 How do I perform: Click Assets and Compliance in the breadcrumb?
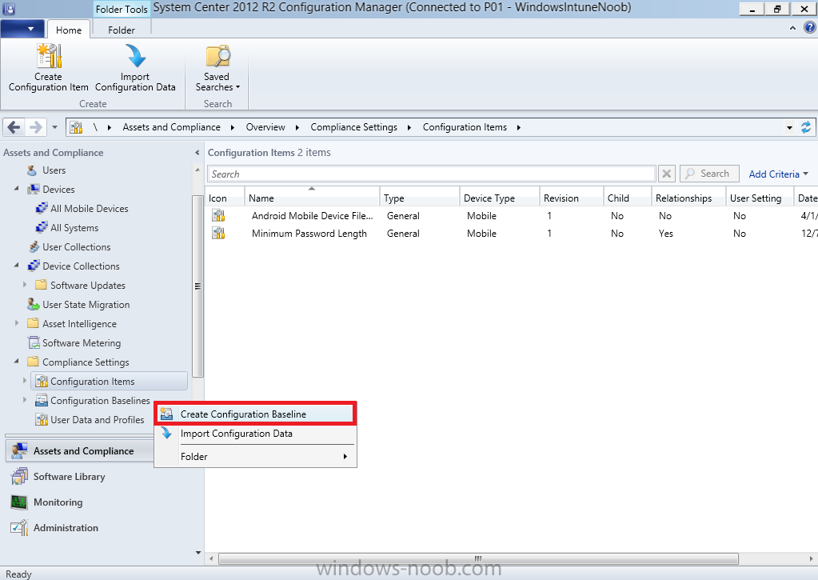[x=171, y=127]
